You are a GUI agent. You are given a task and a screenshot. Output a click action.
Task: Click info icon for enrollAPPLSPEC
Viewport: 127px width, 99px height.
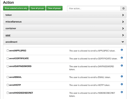[122, 50]
